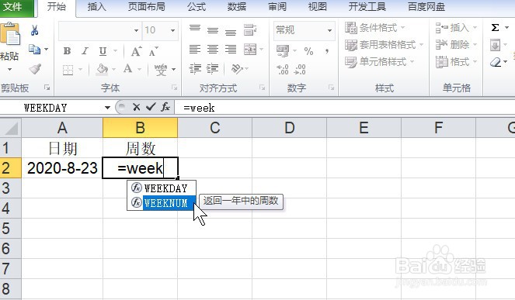Select cell A2 with 2020-8-23

[62, 168]
